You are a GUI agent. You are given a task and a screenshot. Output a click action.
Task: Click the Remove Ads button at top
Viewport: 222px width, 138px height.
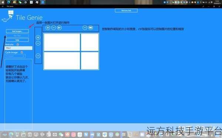(x=126, y=11)
